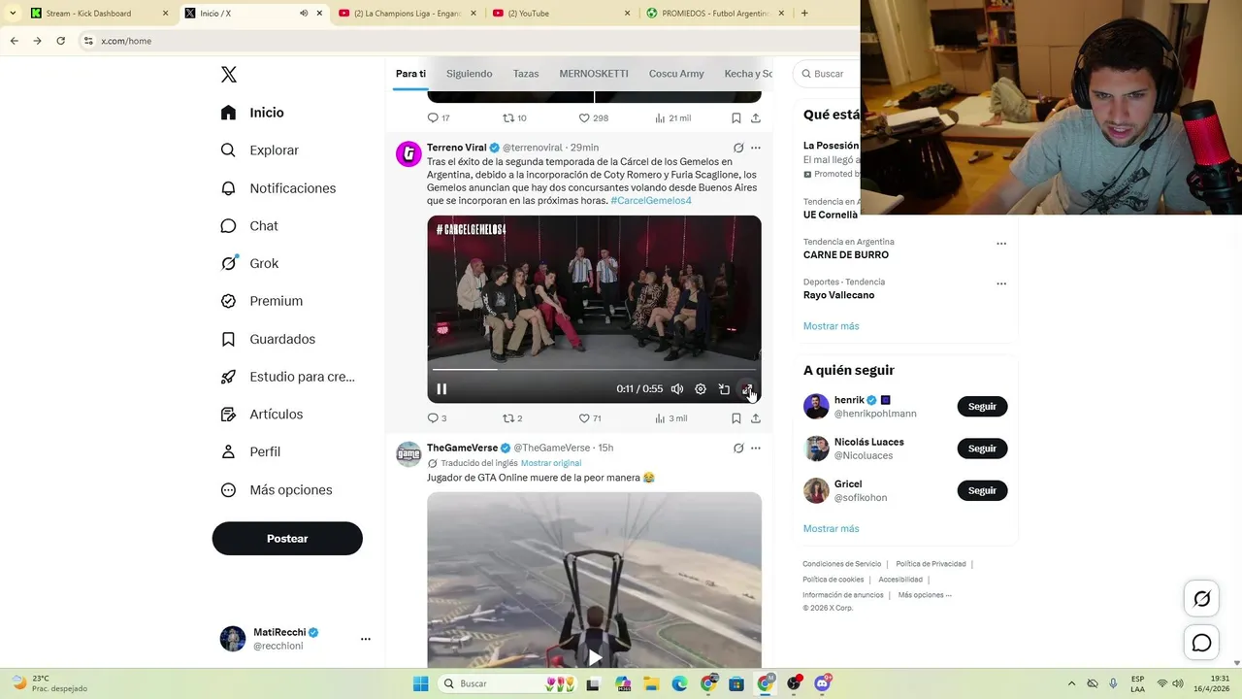Open the floating Grok button
The height and width of the screenshot is (699, 1242).
point(1202,599)
